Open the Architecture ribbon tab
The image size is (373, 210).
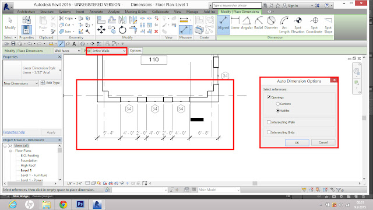[26, 12]
